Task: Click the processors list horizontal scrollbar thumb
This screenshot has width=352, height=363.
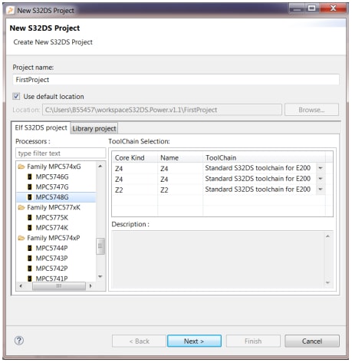Action: pos(59,286)
